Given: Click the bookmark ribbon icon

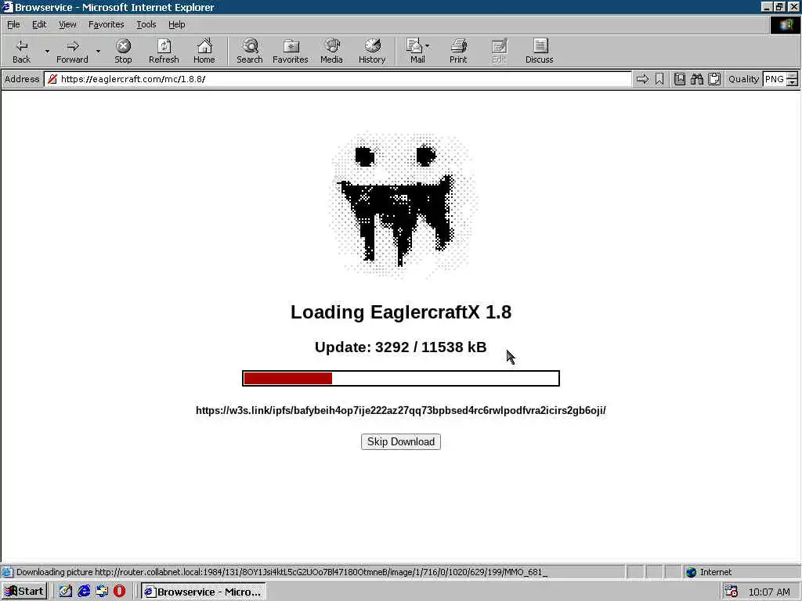Looking at the screenshot, I should point(659,79).
